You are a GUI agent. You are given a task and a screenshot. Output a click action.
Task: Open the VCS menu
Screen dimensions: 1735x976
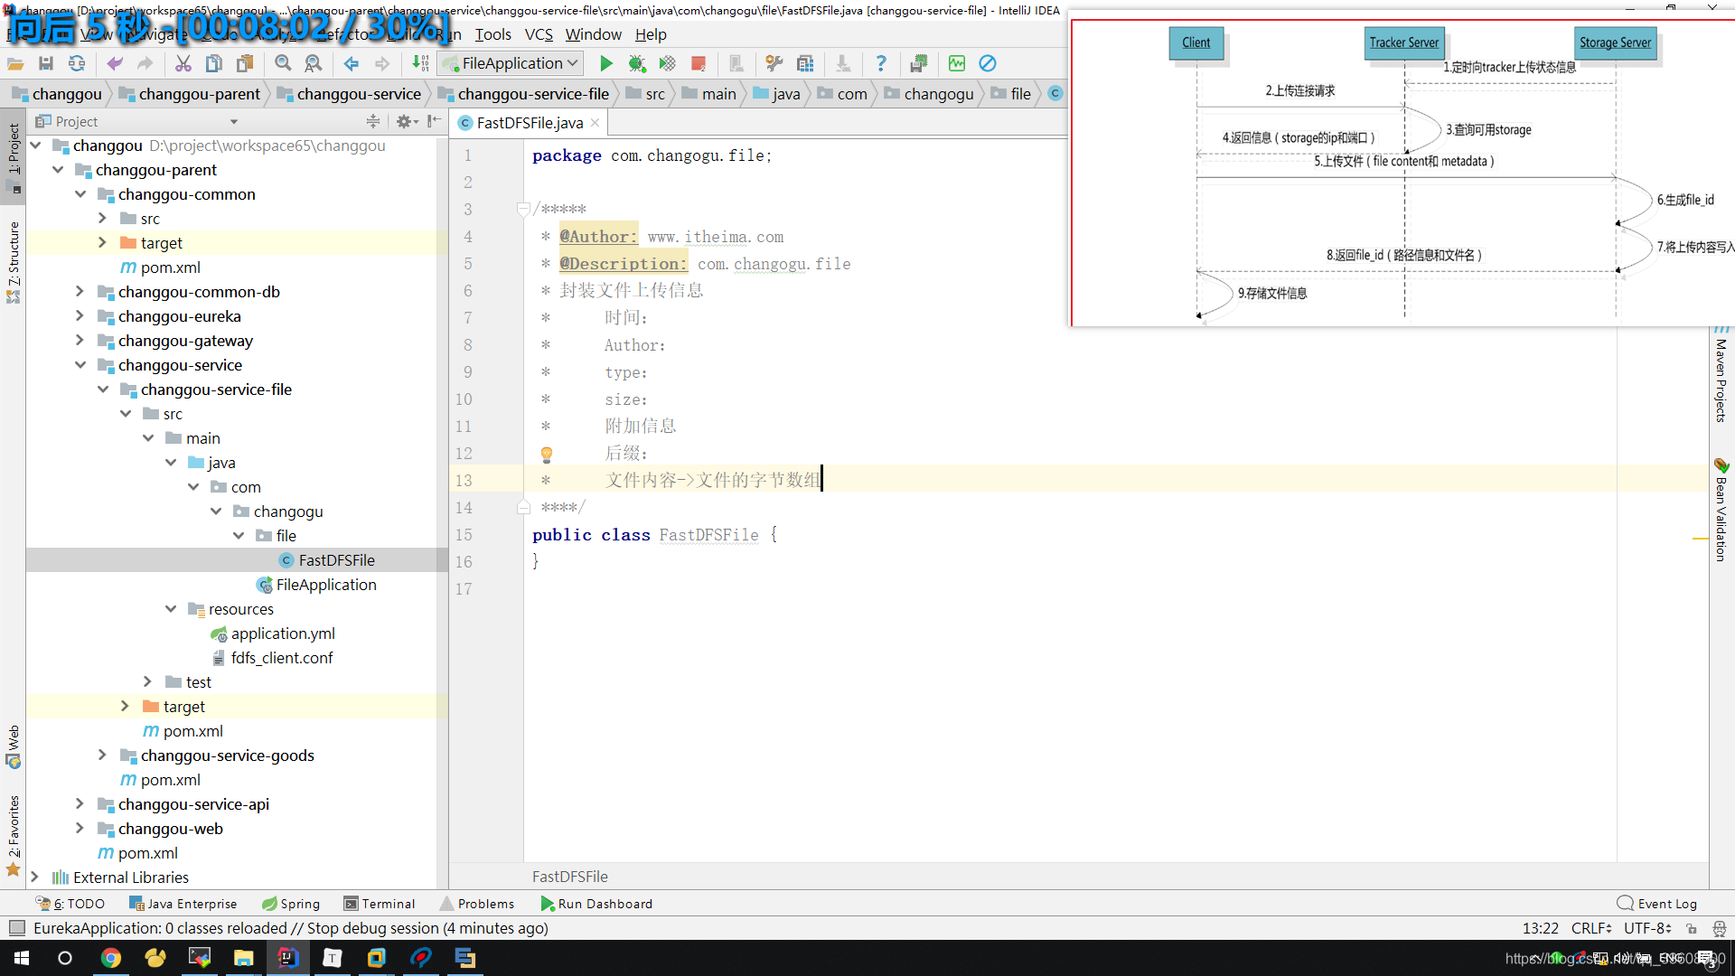[x=539, y=34]
